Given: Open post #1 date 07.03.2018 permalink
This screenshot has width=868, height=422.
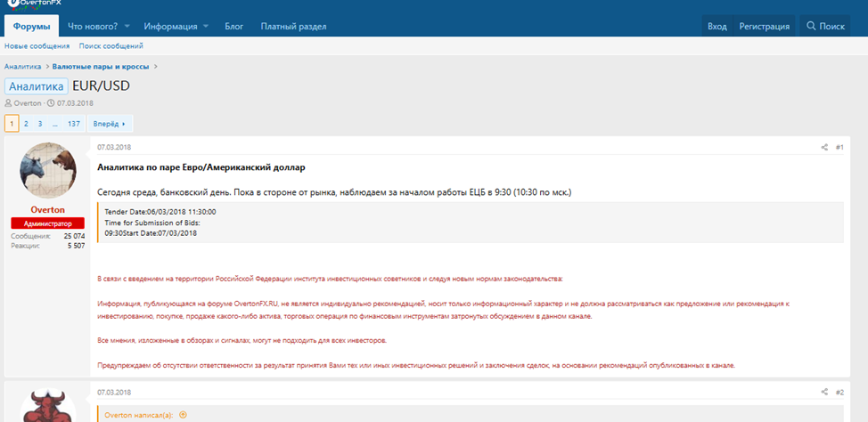Looking at the screenshot, I should pyautogui.click(x=114, y=147).
